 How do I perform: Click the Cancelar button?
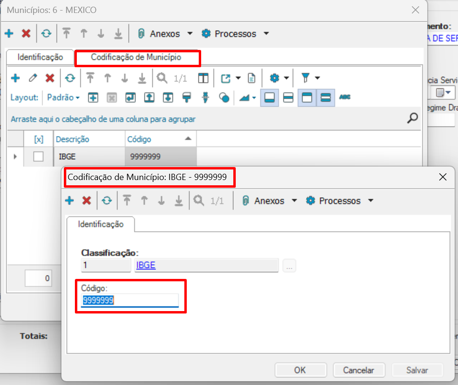(x=359, y=370)
